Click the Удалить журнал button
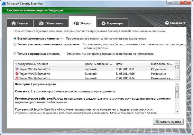This screenshot has height=135, width=193. point(168,122)
